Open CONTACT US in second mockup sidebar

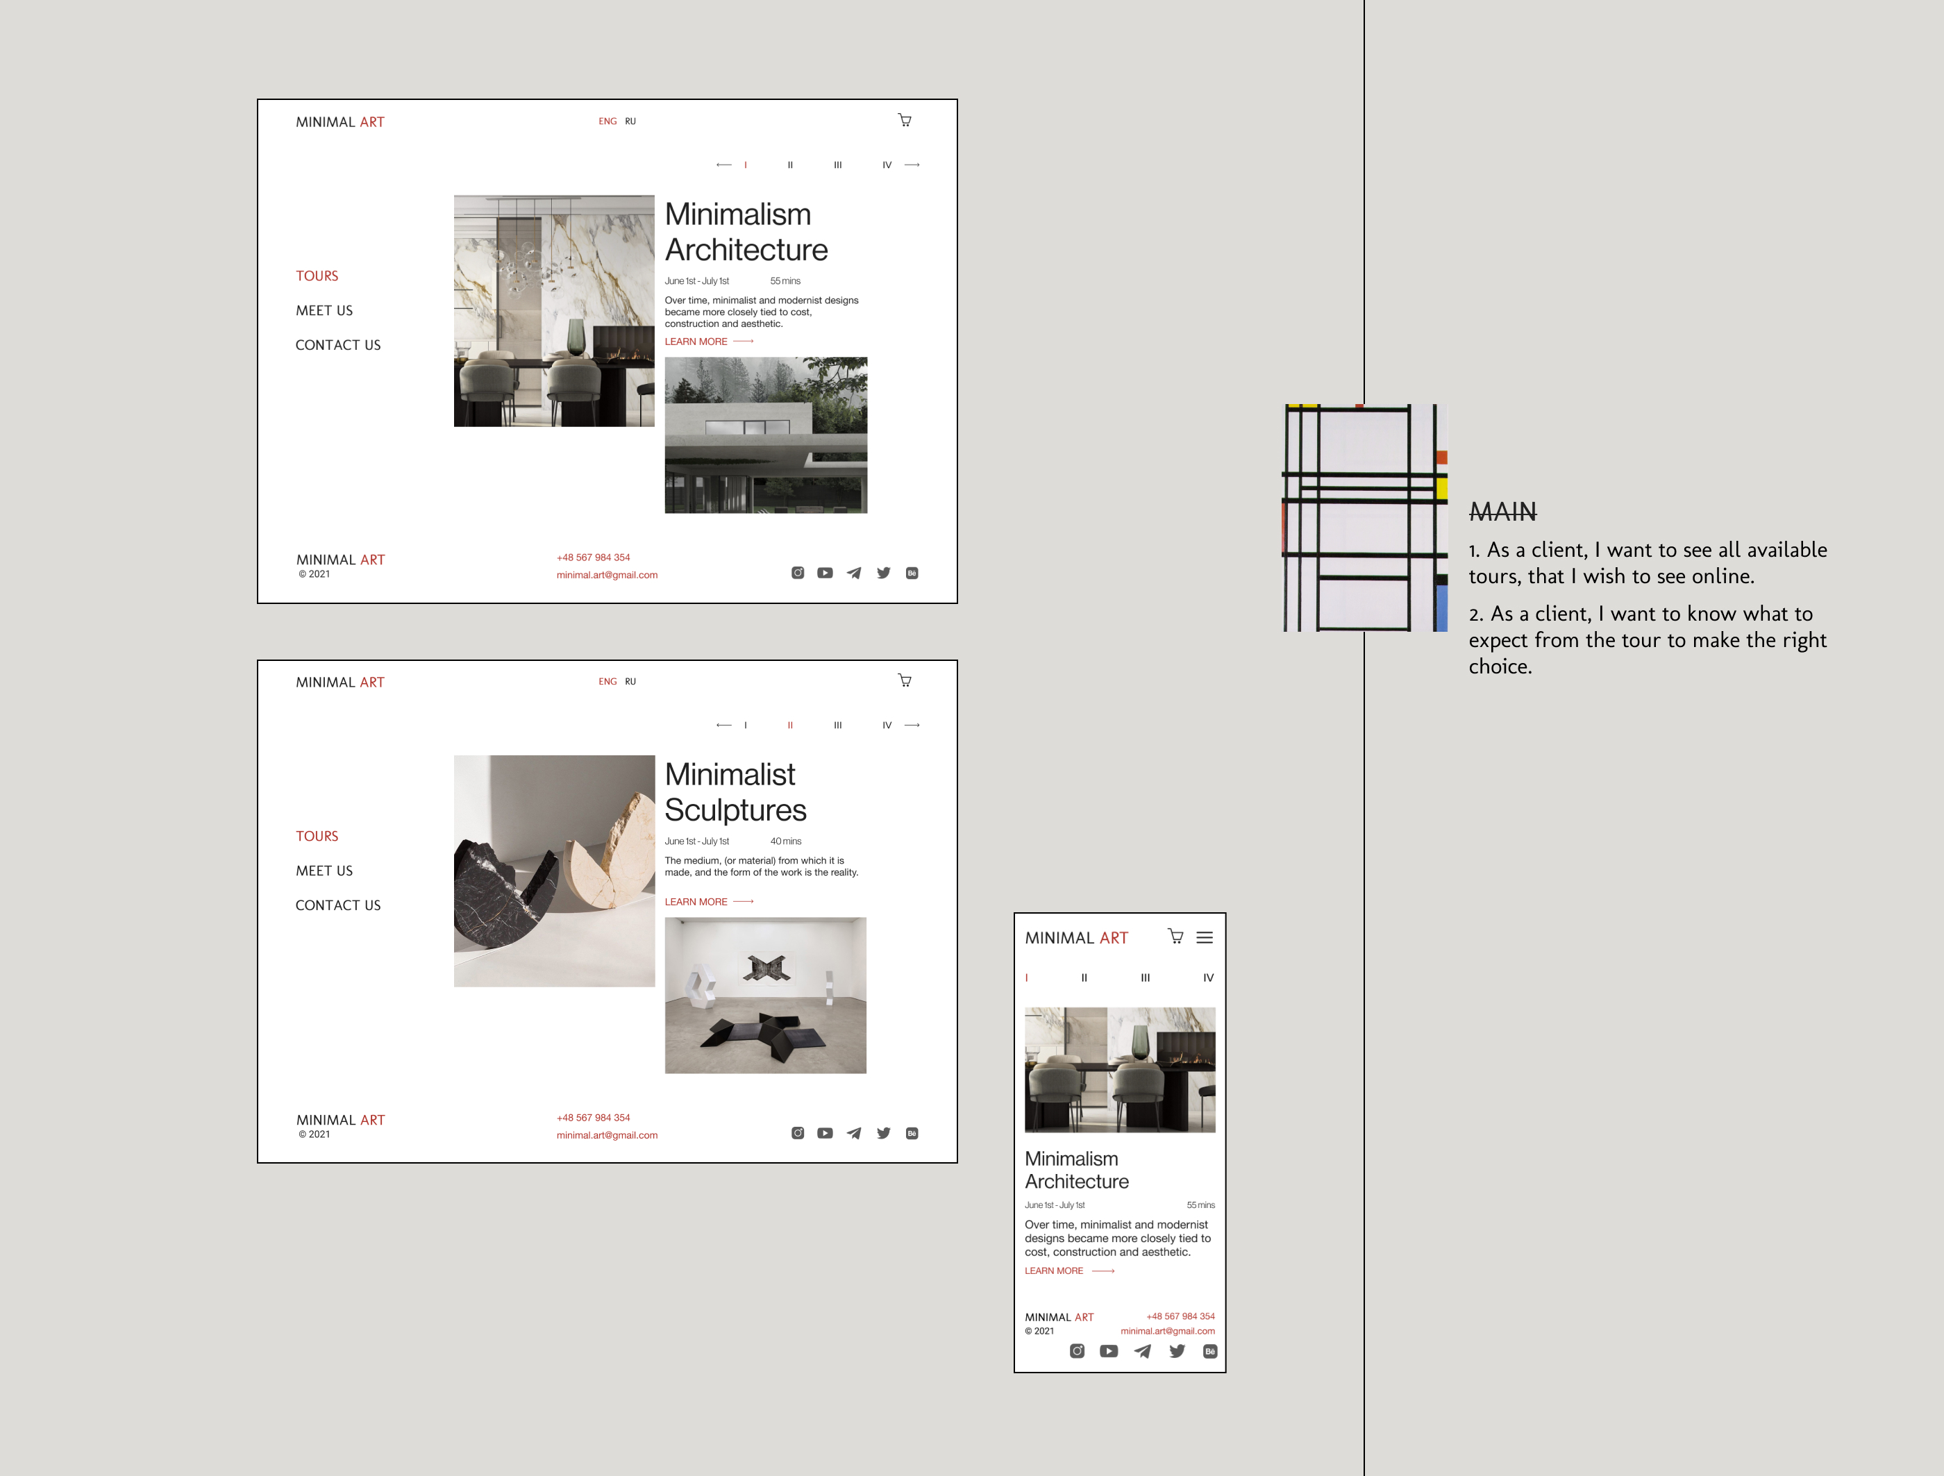tap(337, 905)
